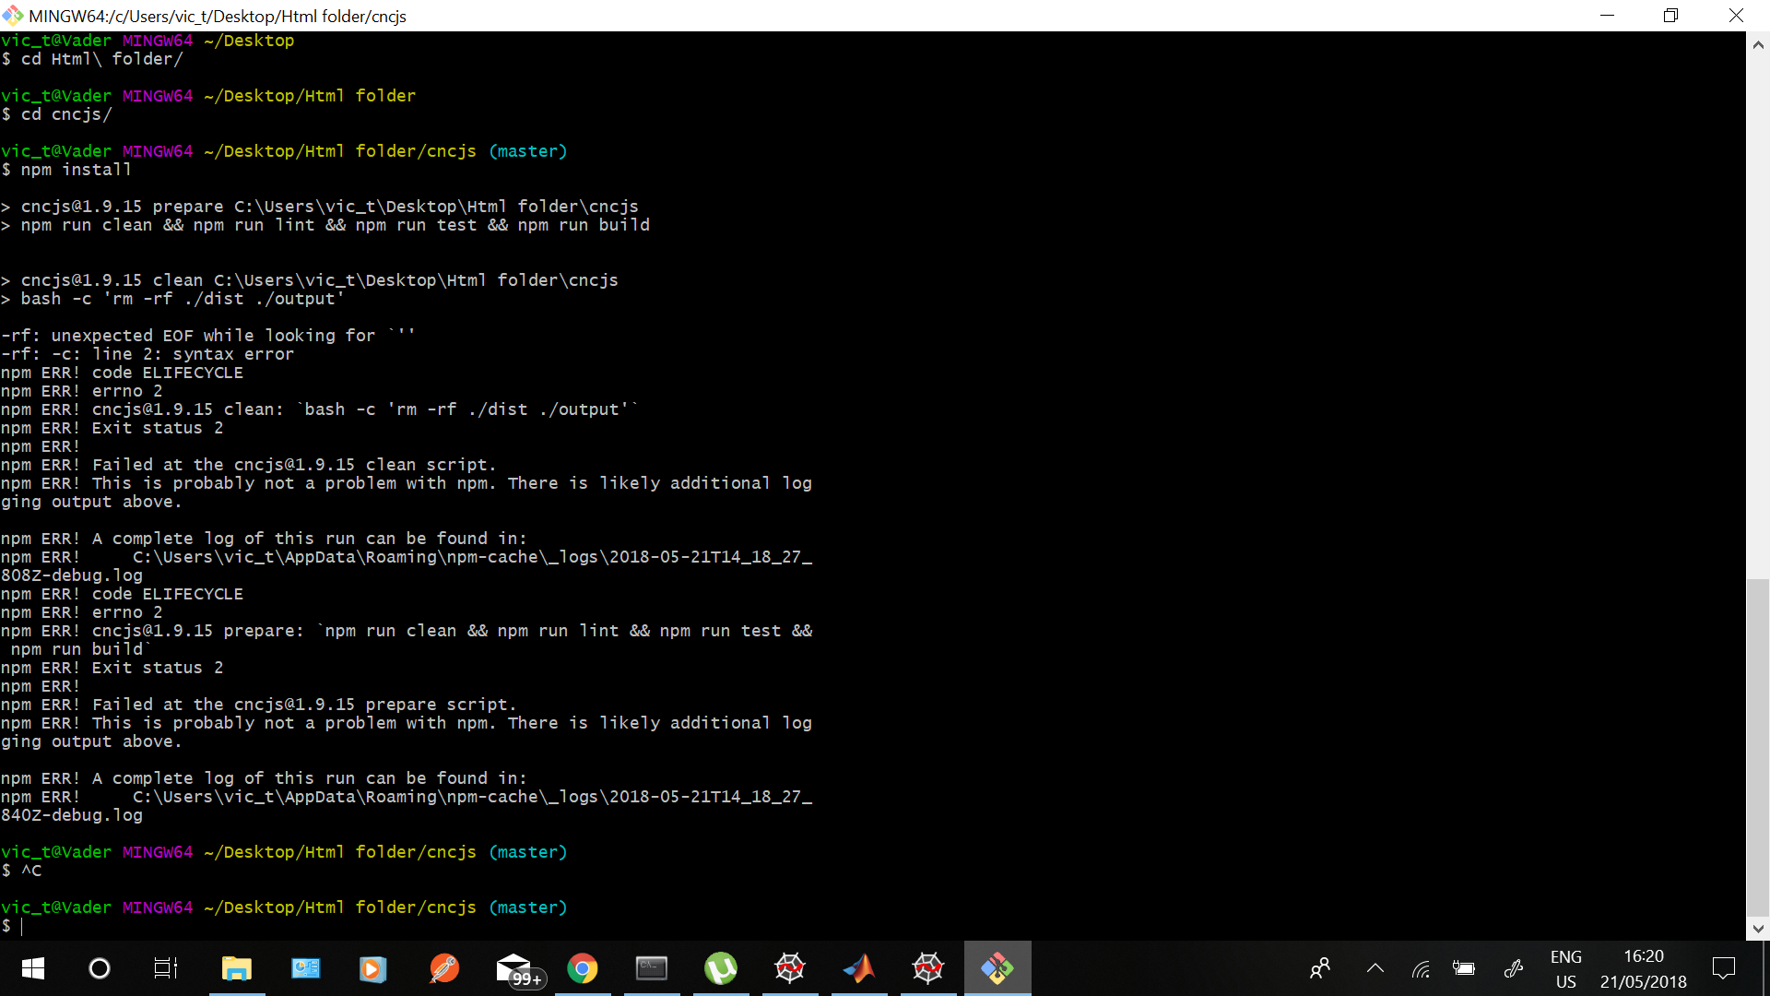
Task: Open uTorrent from the taskbar
Action: [x=721, y=968]
